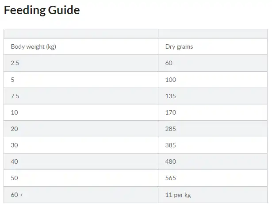Viewport: 272px width, 208px height.
Task: Click the Feeding Guide heading
Action: (x=42, y=10)
